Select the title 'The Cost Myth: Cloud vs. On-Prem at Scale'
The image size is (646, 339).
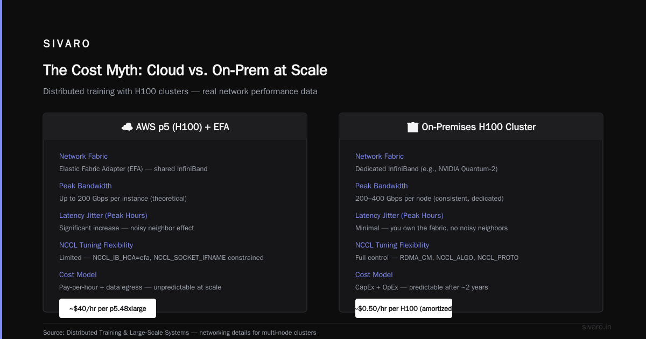coord(185,70)
